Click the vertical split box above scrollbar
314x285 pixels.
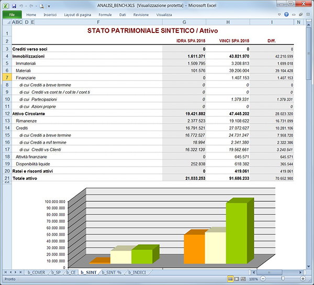coord(309,20)
